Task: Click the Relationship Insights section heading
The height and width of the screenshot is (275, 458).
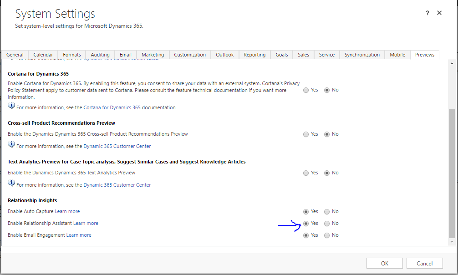Action: [x=32, y=200]
